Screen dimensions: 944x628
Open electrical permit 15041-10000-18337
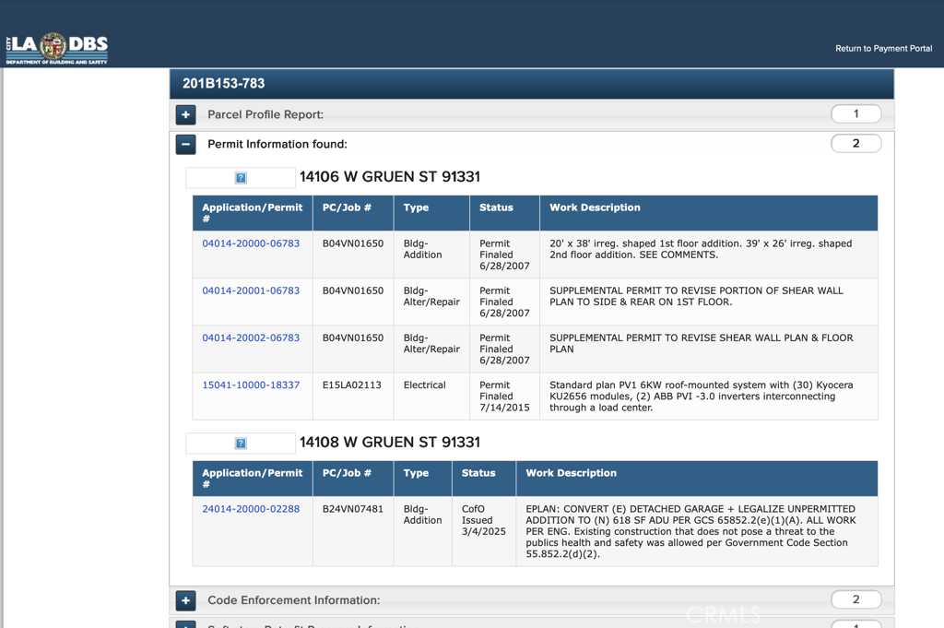click(x=251, y=385)
